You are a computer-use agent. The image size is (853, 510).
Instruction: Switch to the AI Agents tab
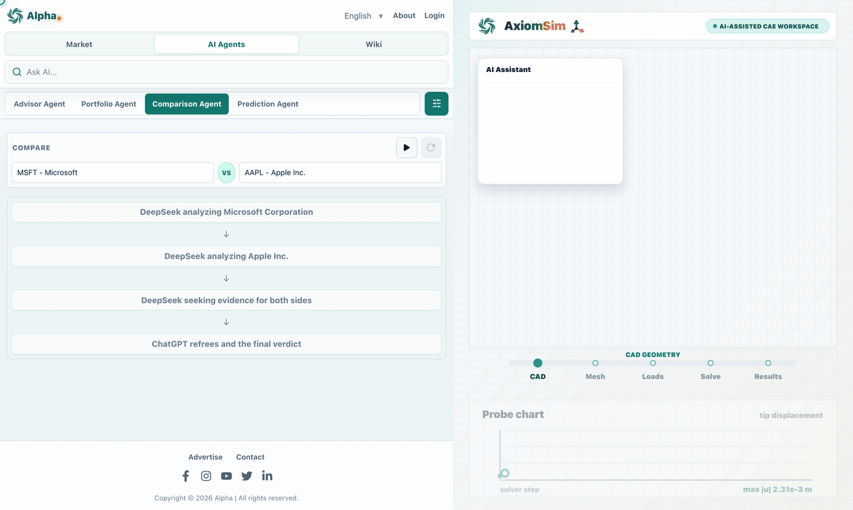click(226, 44)
